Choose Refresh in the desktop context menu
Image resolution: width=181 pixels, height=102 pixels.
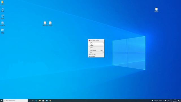point(96,45)
